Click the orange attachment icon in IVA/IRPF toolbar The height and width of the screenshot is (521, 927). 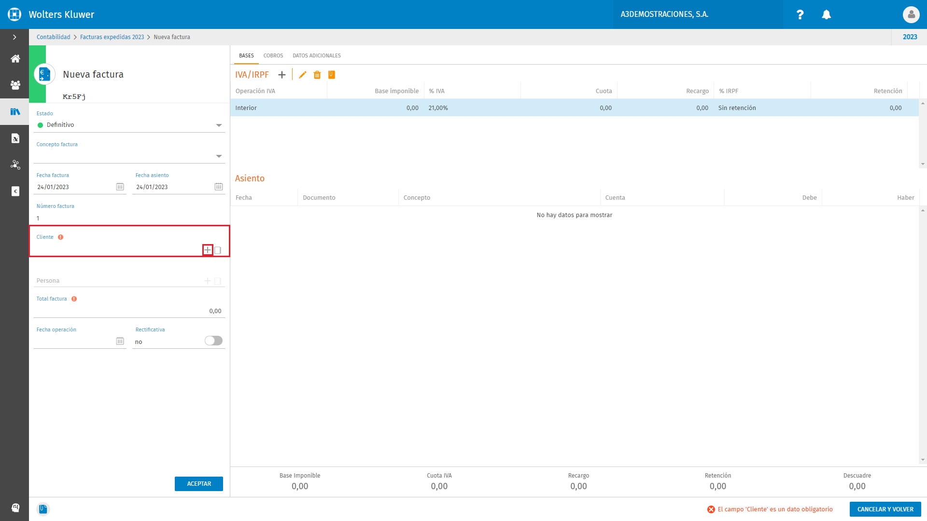332,75
